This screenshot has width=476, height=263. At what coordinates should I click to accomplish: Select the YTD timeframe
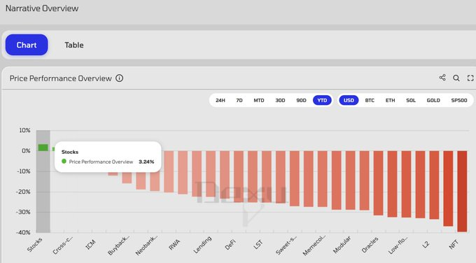tap(322, 101)
